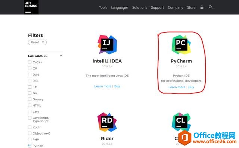This screenshot has width=239, height=148.
Task: Click Learn more under IntelliJ IDEA
Action: 103,86
